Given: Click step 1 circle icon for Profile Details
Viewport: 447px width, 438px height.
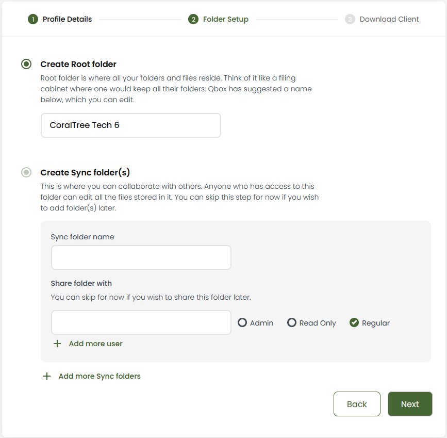Looking at the screenshot, I should pyautogui.click(x=33, y=20).
